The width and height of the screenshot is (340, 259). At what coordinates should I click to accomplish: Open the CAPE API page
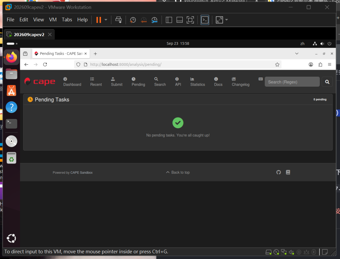point(178,82)
